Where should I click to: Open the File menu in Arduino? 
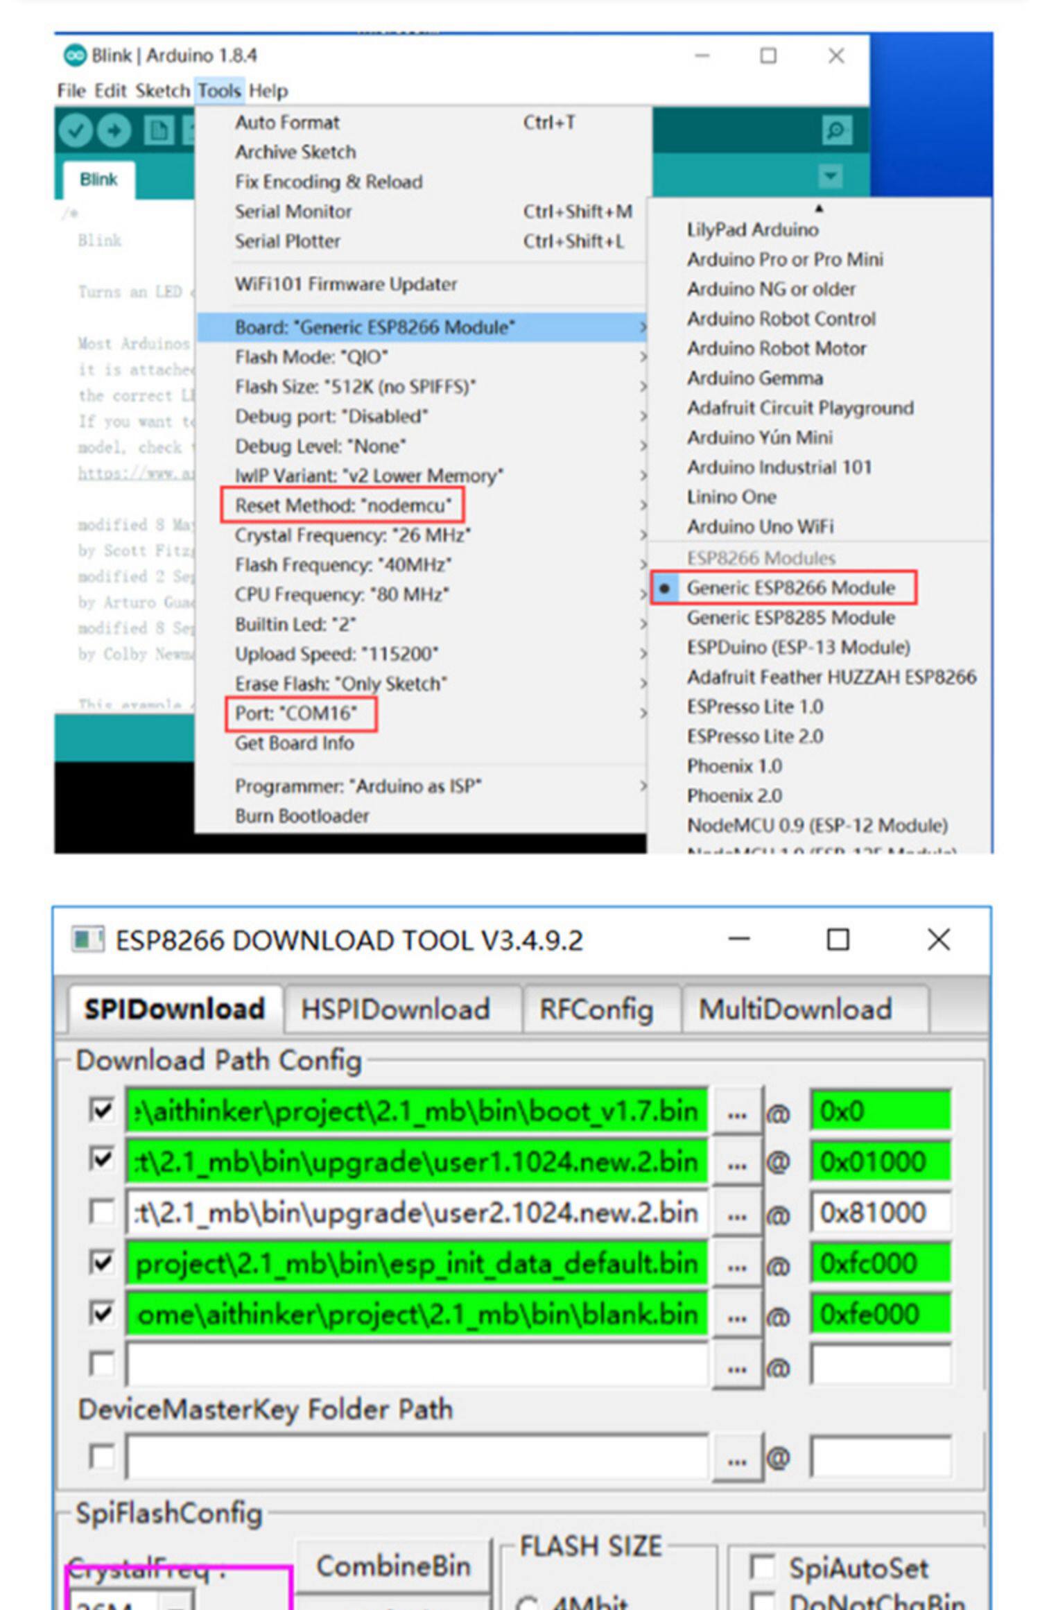click(71, 91)
